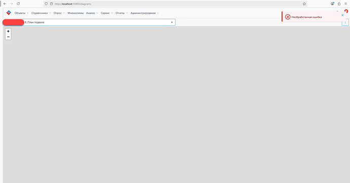Zoom out the diagram with minus button
Image resolution: width=350 pixels, height=183 pixels.
coord(8,37)
